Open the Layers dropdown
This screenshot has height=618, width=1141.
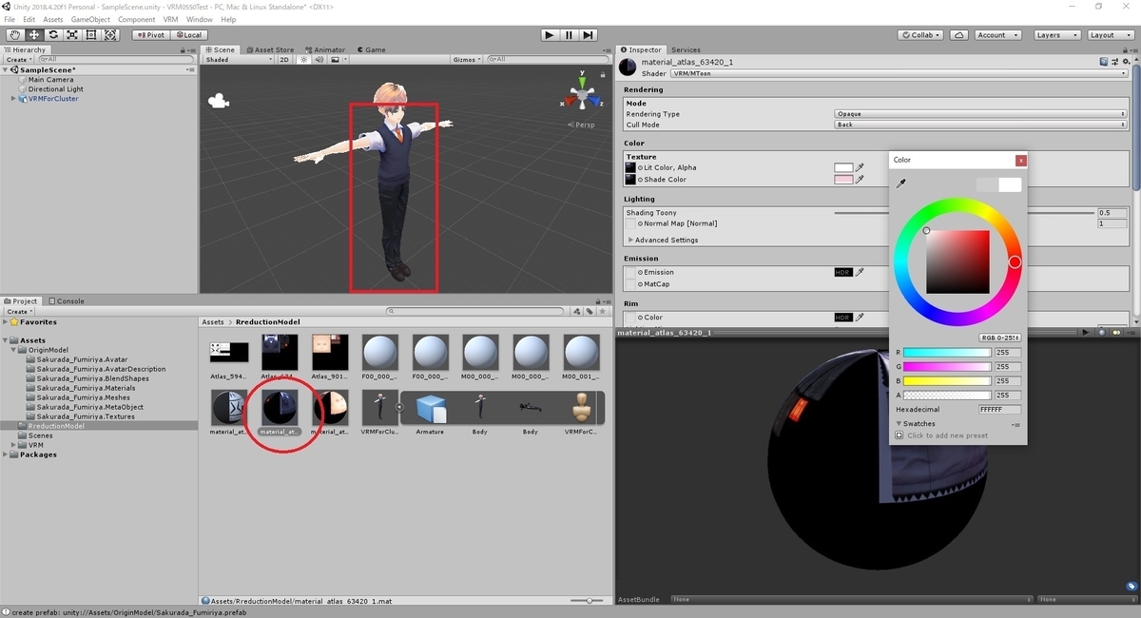pyautogui.click(x=1055, y=35)
